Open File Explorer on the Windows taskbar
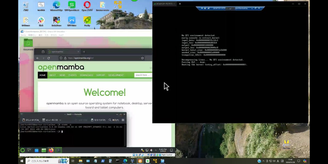This screenshot has height=164, width=328. pyautogui.click(x=80, y=161)
